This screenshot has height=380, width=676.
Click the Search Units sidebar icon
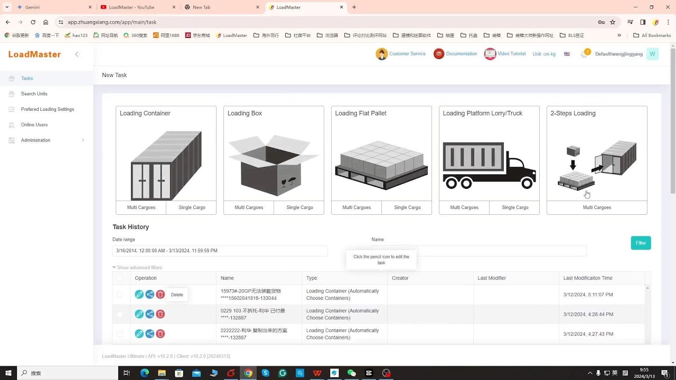(12, 94)
